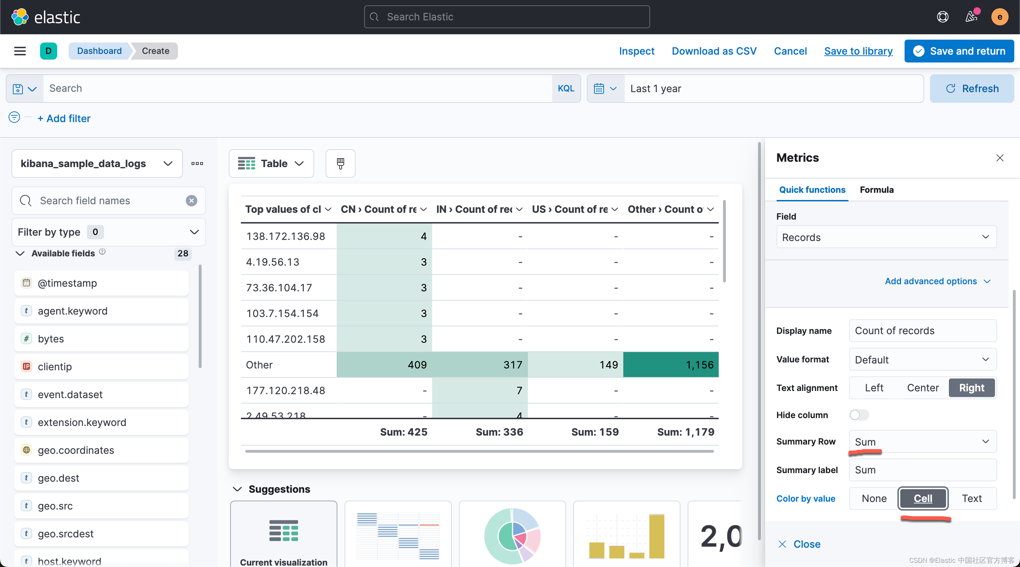Set text alignment to Center
The height and width of the screenshot is (567, 1020).
922,388
